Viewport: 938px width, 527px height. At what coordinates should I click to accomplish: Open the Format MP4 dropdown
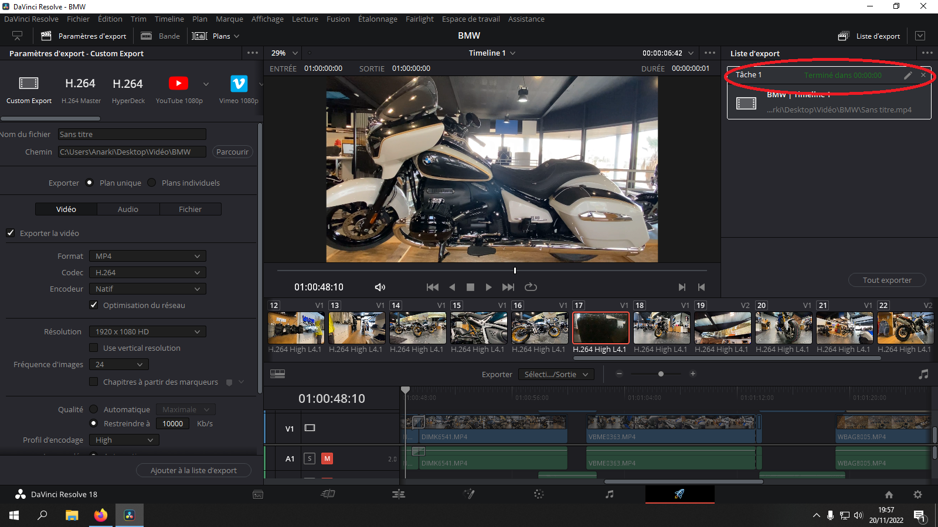pos(147,256)
